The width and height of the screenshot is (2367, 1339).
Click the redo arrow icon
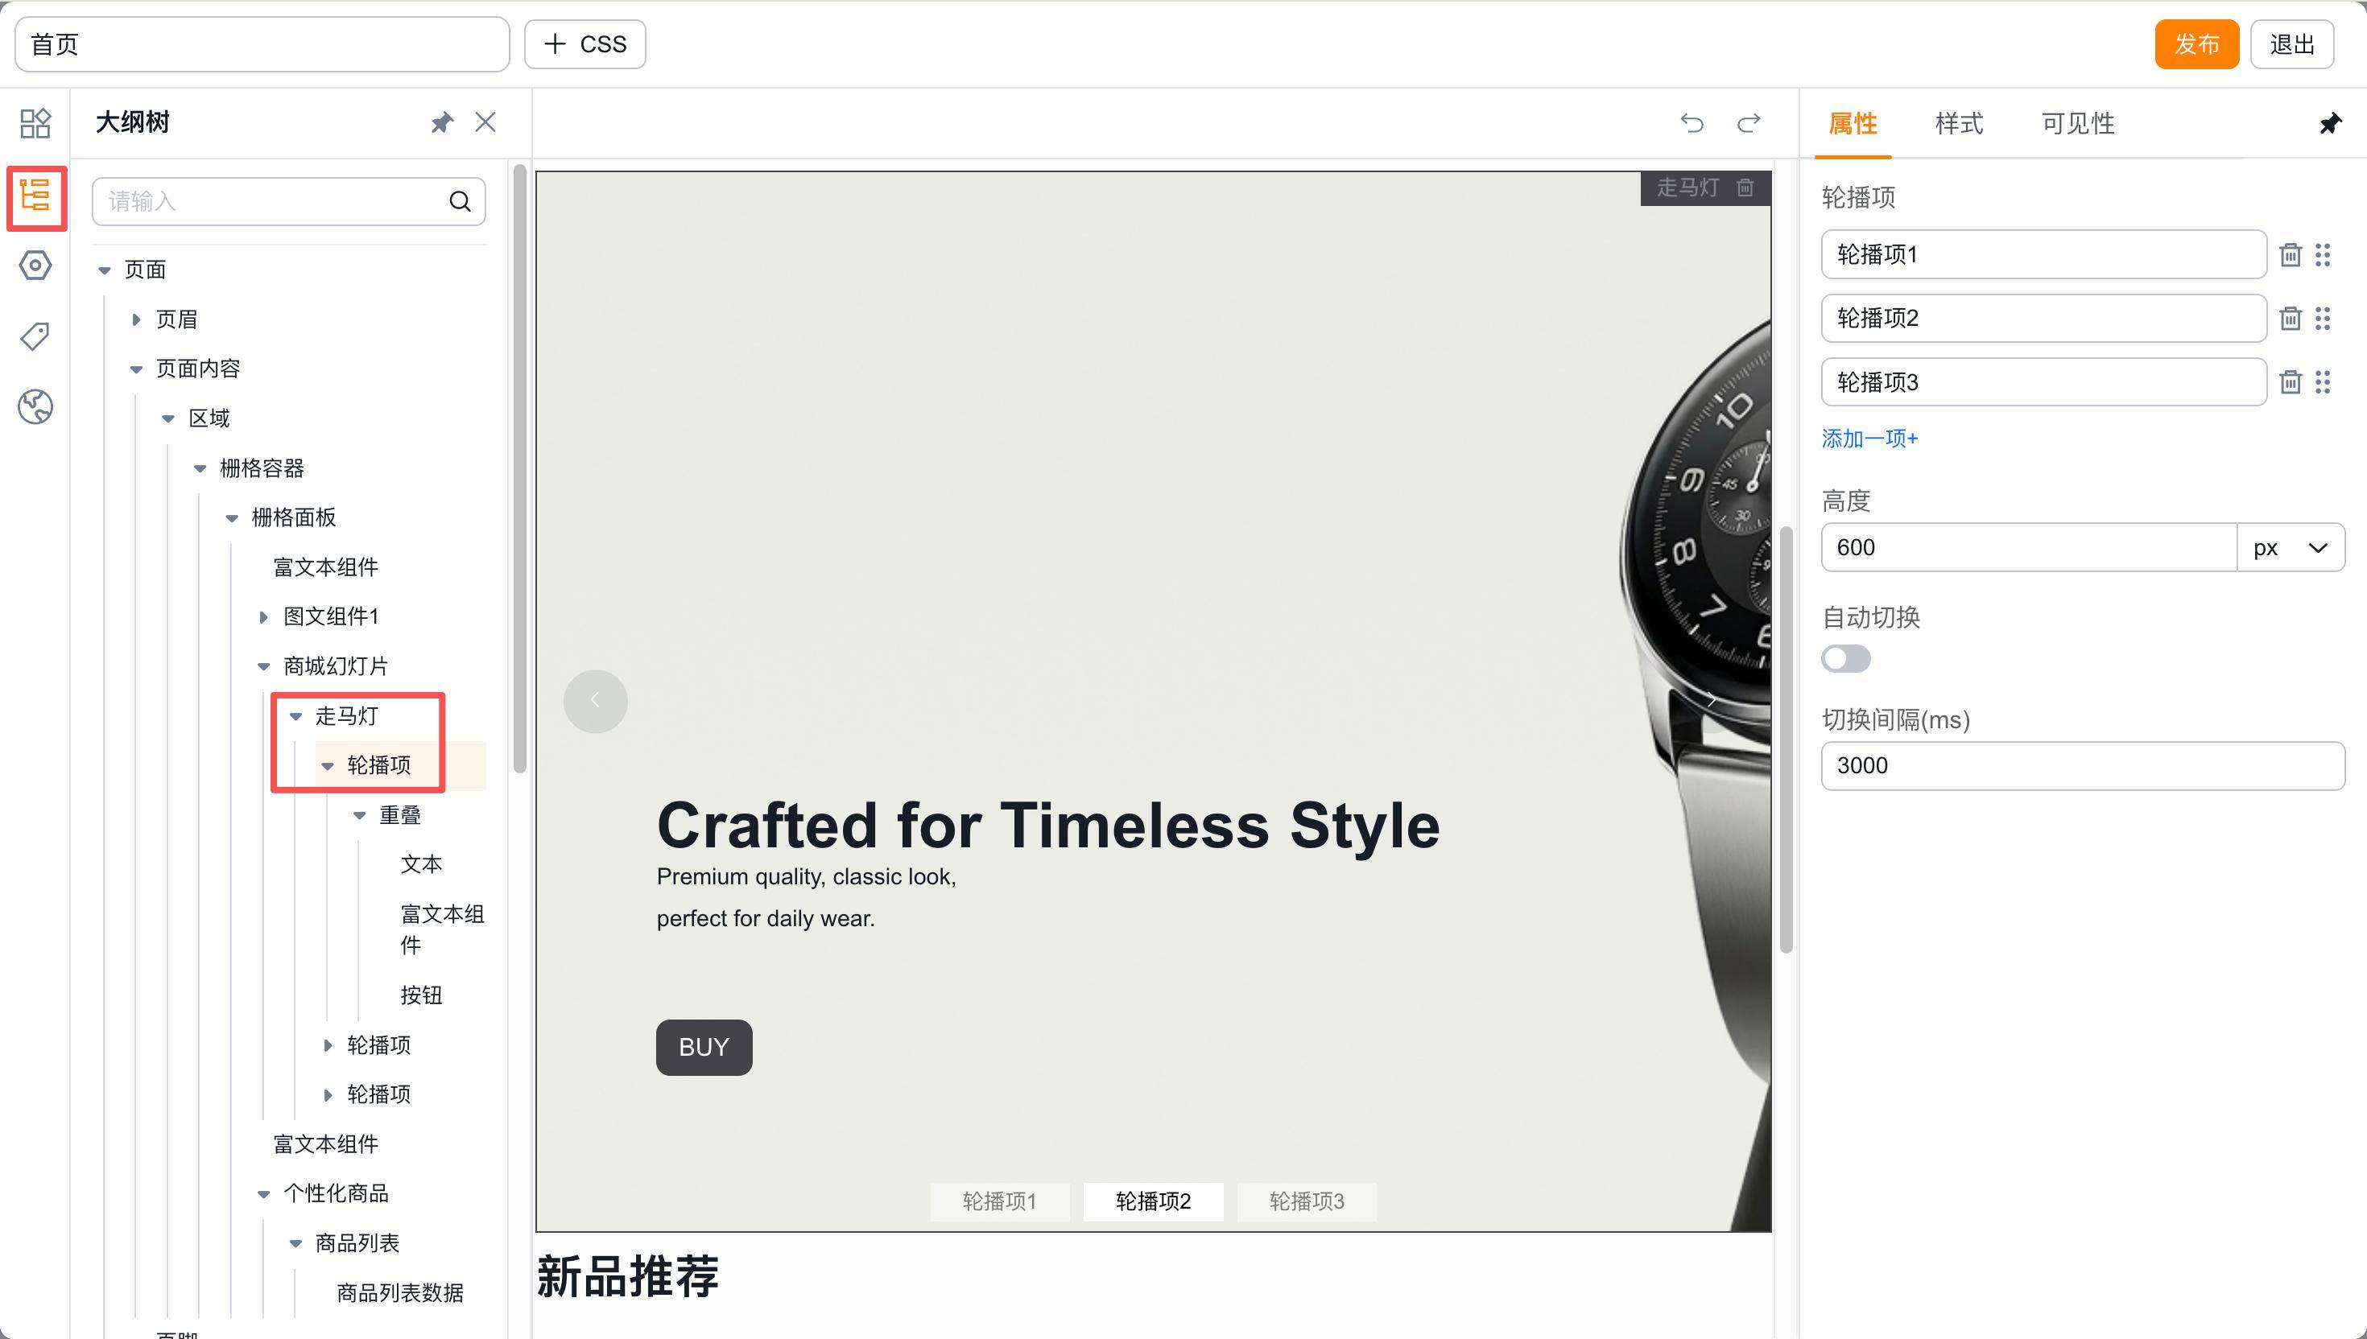1748,123
